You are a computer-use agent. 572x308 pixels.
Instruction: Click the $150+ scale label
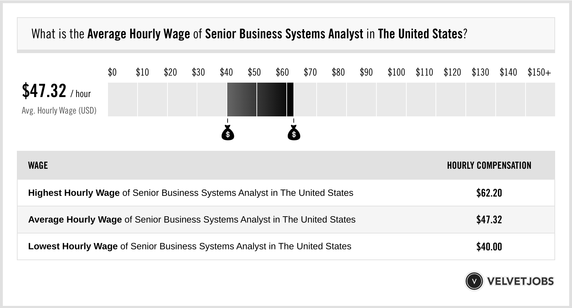coord(539,72)
